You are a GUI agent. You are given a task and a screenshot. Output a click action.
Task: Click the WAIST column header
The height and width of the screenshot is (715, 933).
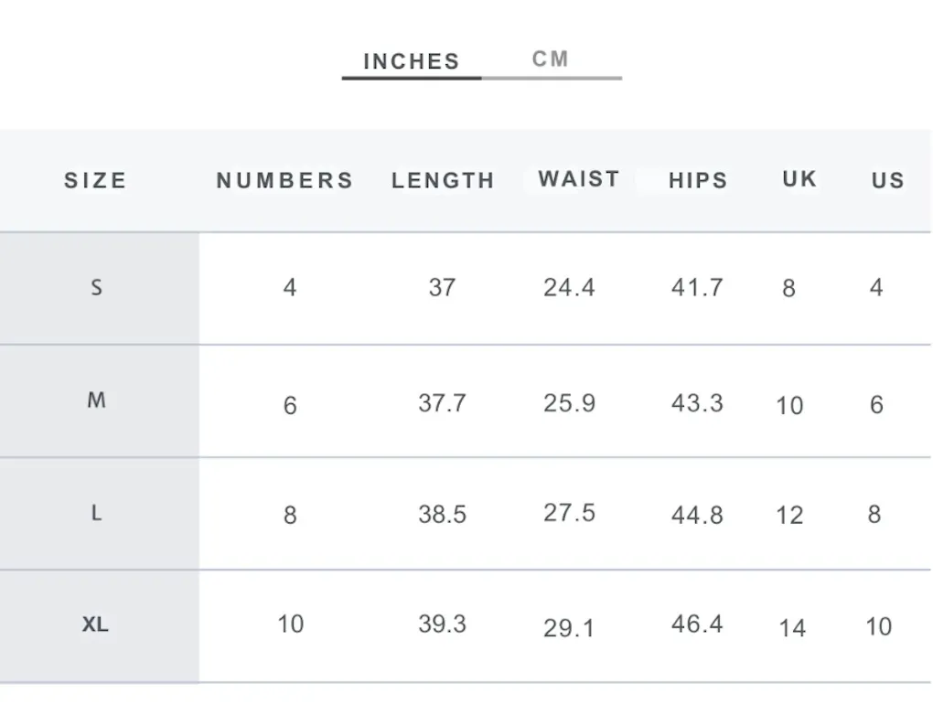click(x=579, y=179)
